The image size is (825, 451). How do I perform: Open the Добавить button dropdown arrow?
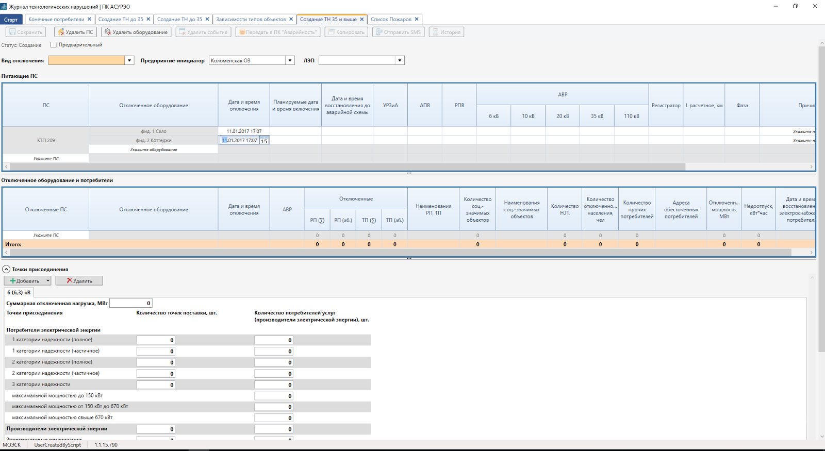(x=47, y=281)
